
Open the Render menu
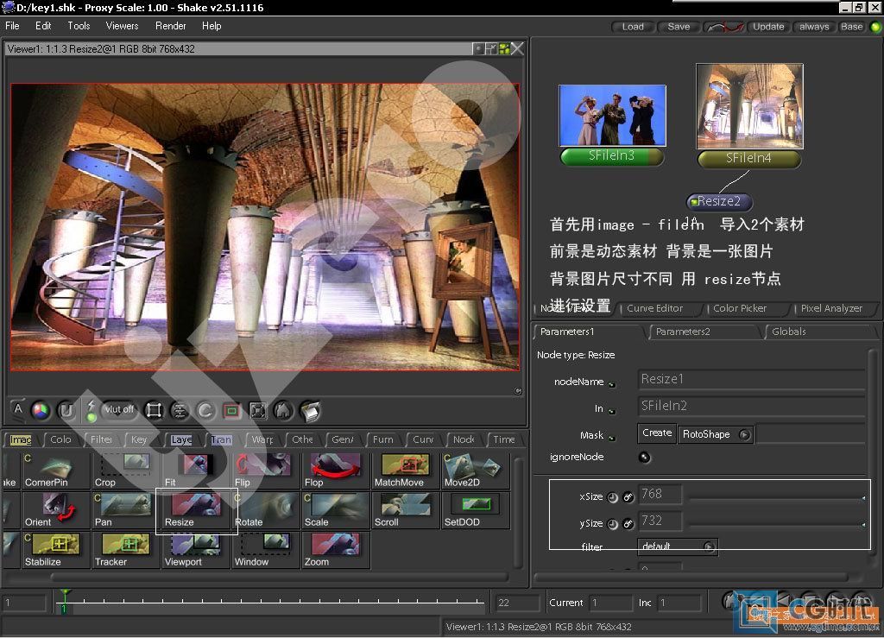point(170,26)
